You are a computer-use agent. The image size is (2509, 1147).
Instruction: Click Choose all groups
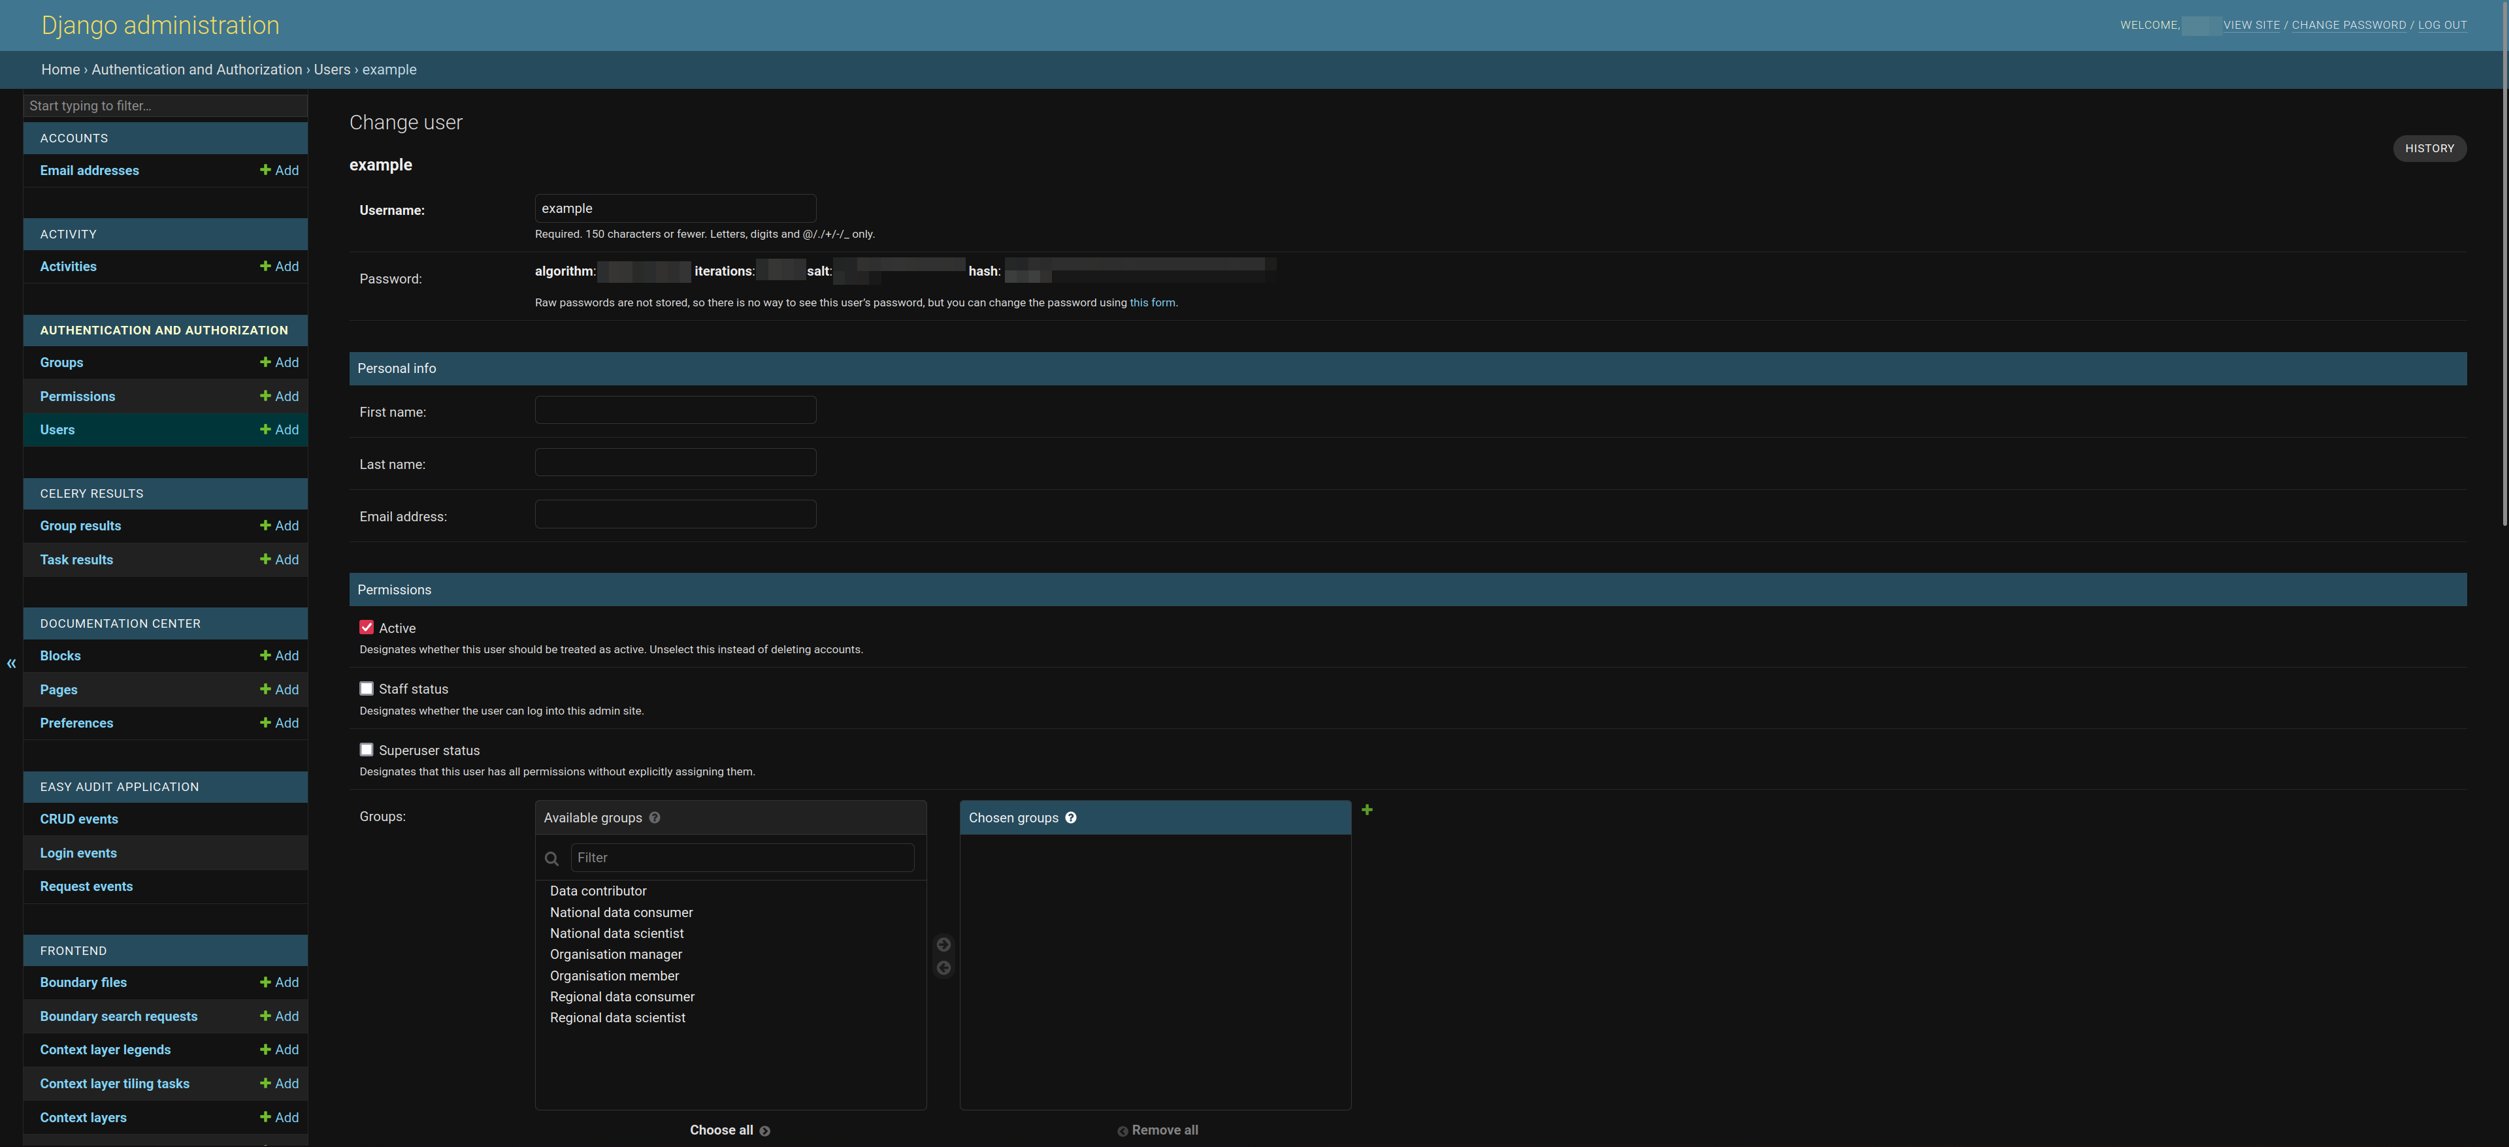[730, 1131]
